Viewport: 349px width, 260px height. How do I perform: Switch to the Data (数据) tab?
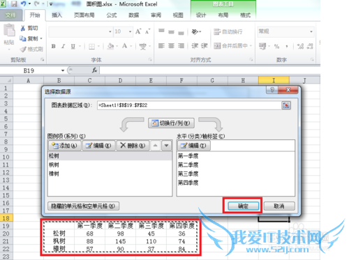[134, 15]
